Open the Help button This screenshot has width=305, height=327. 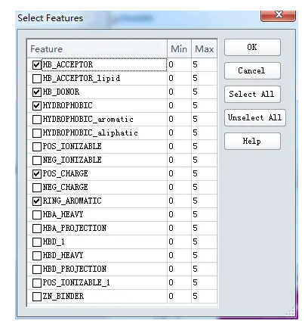tap(252, 141)
